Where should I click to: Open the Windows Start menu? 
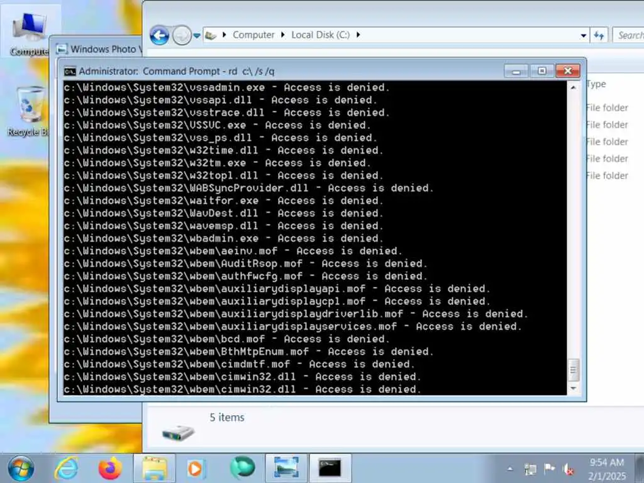click(21, 468)
